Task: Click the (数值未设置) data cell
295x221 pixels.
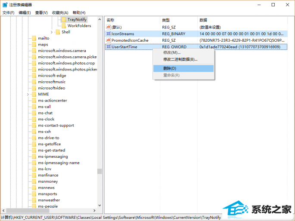Action: click(x=210, y=27)
